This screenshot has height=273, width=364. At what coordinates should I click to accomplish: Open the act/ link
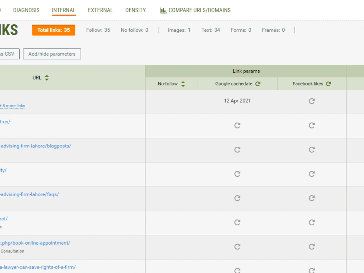(x=4, y=219)
